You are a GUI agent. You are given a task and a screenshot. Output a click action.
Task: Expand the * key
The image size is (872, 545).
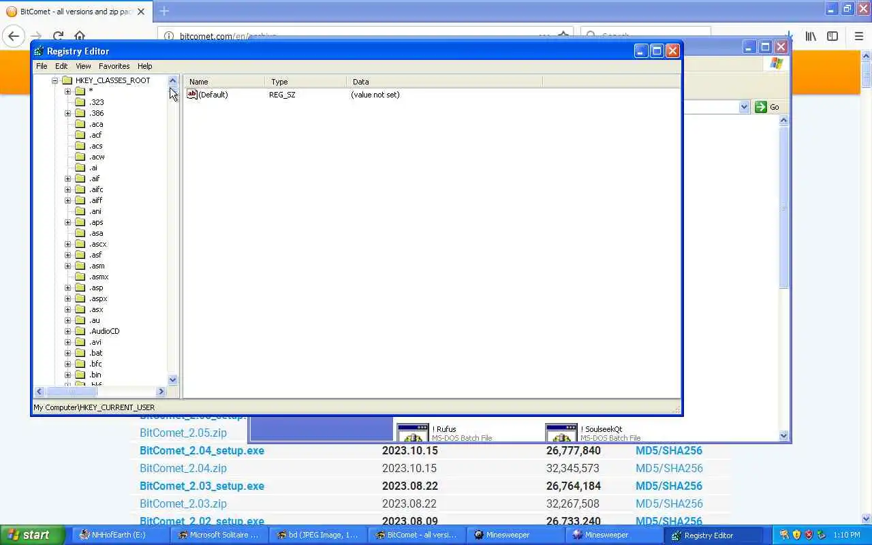pos(67,91)
